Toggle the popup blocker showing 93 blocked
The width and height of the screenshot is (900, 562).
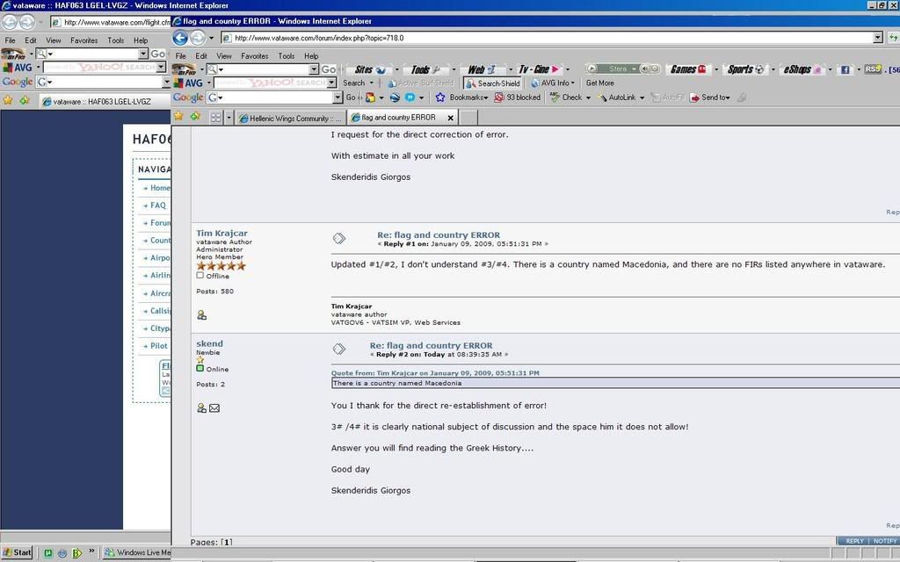(517, 97)
